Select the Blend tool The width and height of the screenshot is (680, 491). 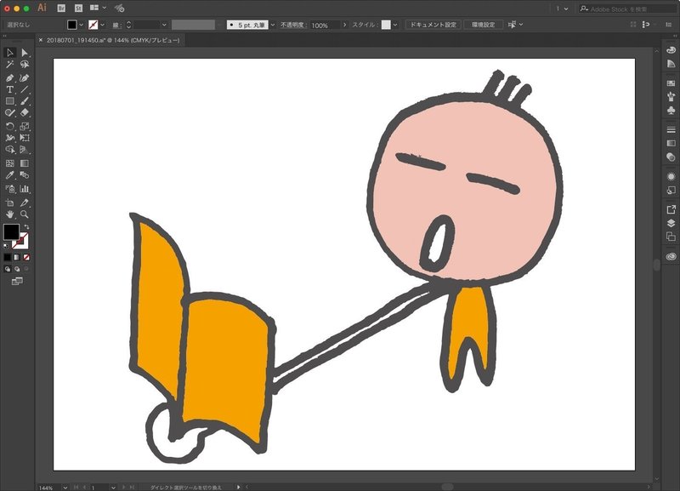click(x=25, y=175)
